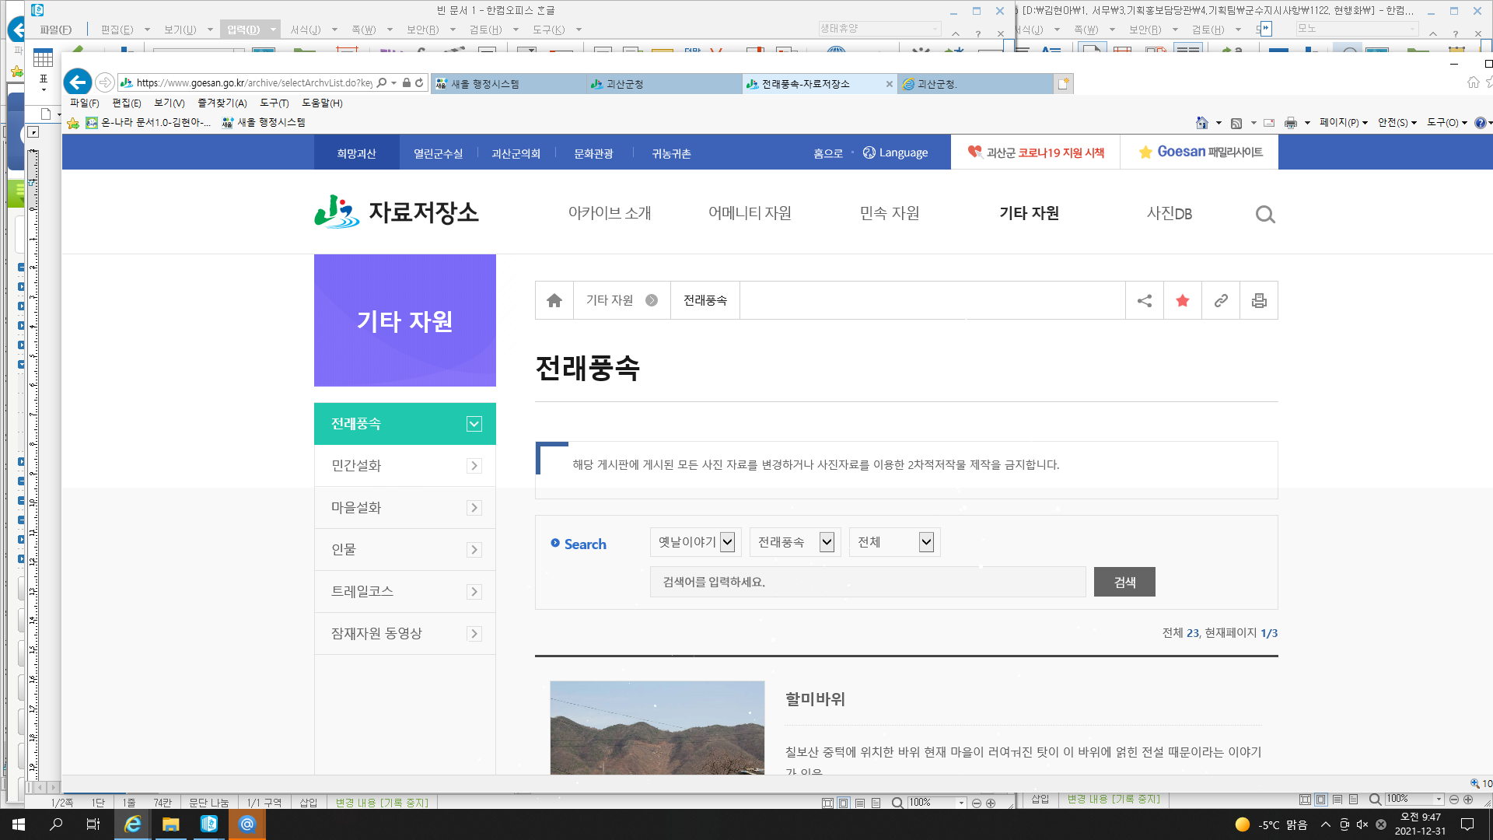Click the 검색 search button
The image size is (1493, 840).
click(x=1124, y=582)
